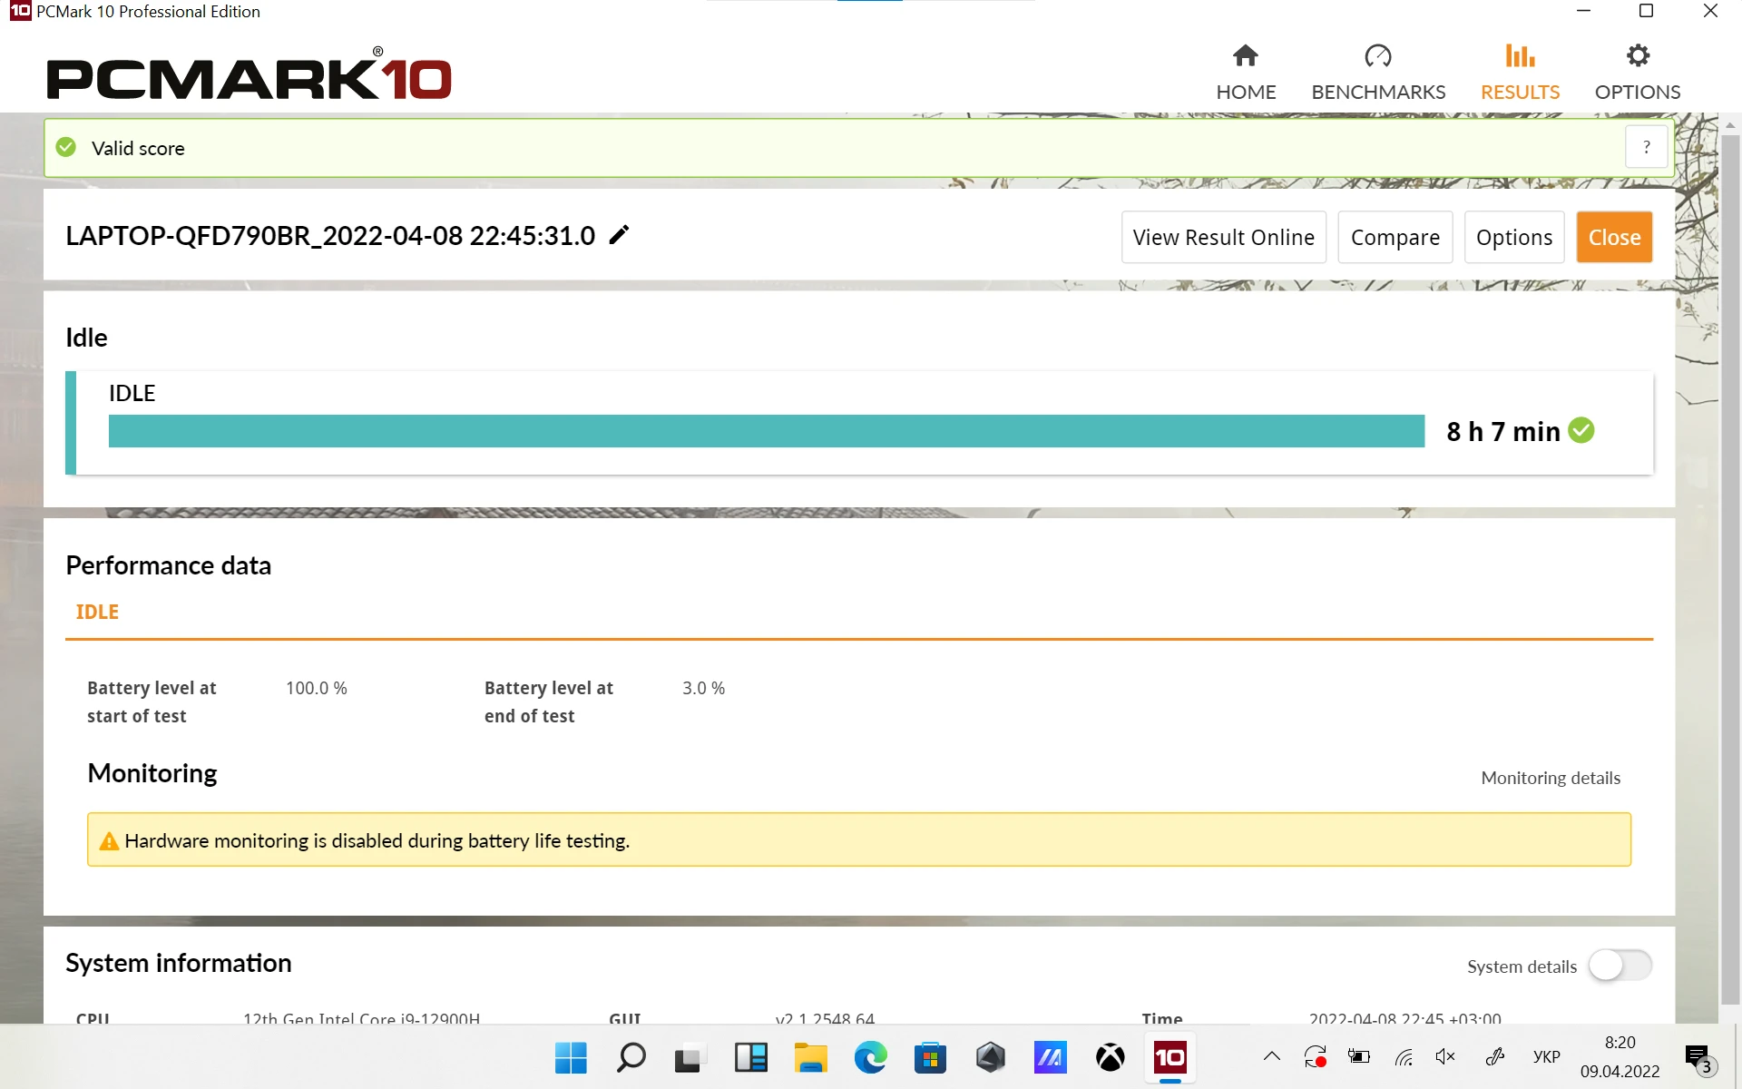Click the warning triangle icon in monitoring notice
Screen dimensions: 1742x1089
[109, 841]
